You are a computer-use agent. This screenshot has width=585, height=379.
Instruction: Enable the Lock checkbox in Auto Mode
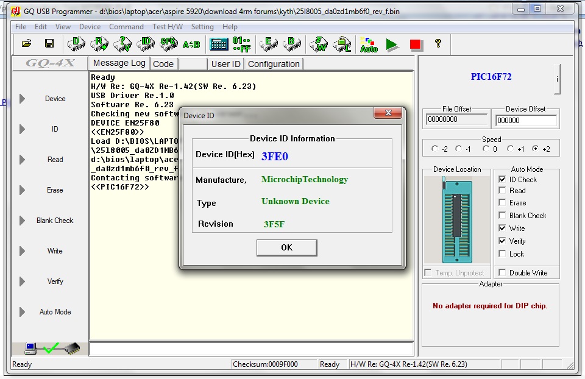click(502, 253)
